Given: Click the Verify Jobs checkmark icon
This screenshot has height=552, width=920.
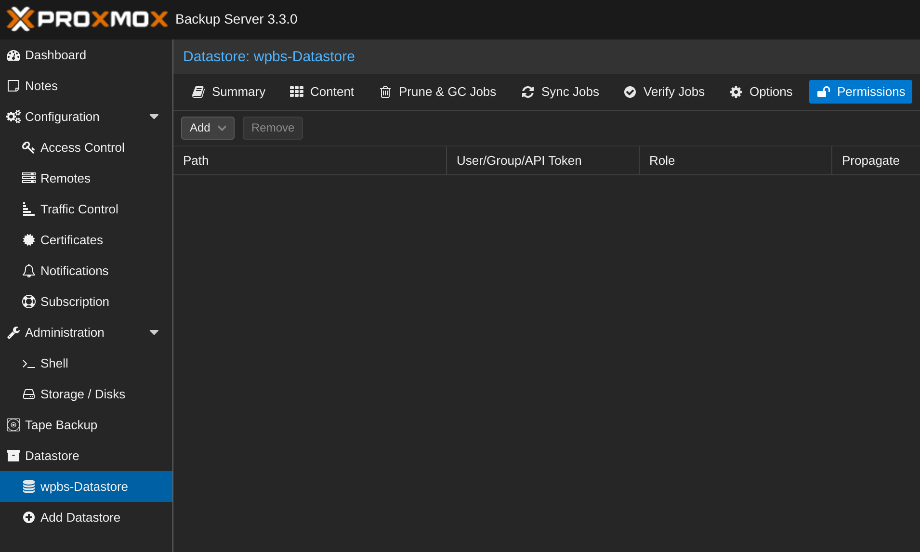Looking at the screenshot, I should 630,92.
